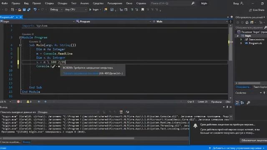The image size is (267, 150).
Task: Click the yellow-orange icon after the run button
Action: click(106, 10)
